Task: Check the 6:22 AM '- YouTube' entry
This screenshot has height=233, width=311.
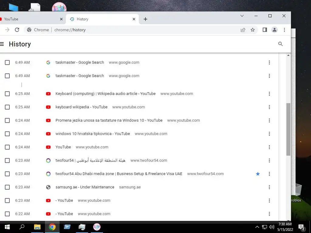Action: (7, 214)
